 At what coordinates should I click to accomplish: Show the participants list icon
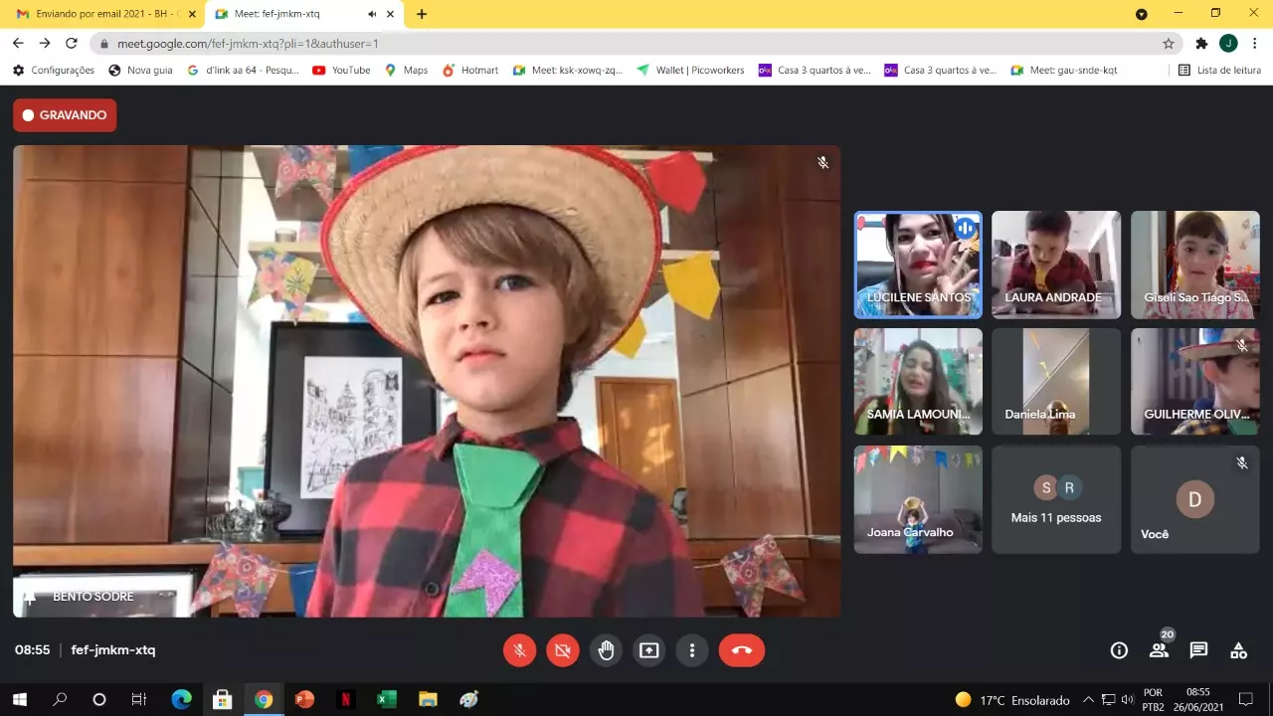1159,650
